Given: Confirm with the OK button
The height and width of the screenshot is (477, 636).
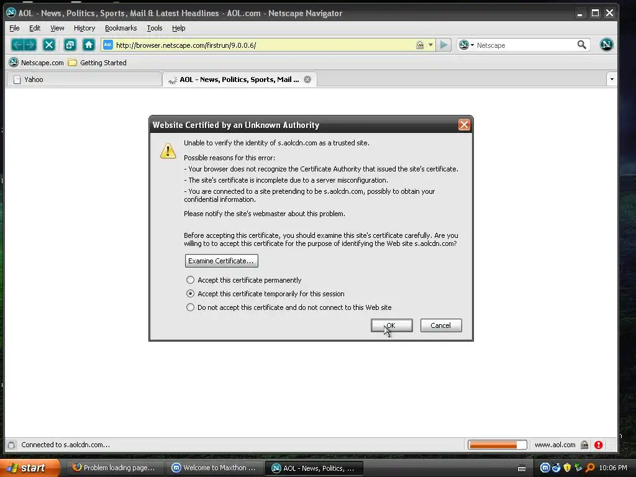Looking at the screenshot, I should point(392,325).
